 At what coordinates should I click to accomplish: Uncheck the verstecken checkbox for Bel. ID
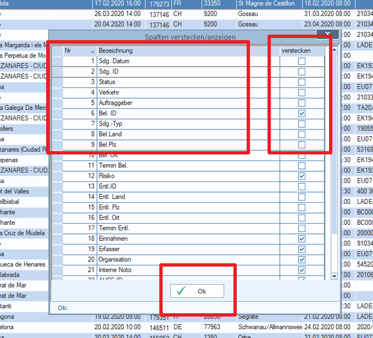coord(301,113)
